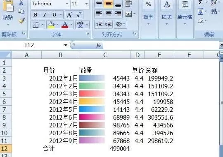
Task: Decrease font size with small A
Action: coord(78,15)
